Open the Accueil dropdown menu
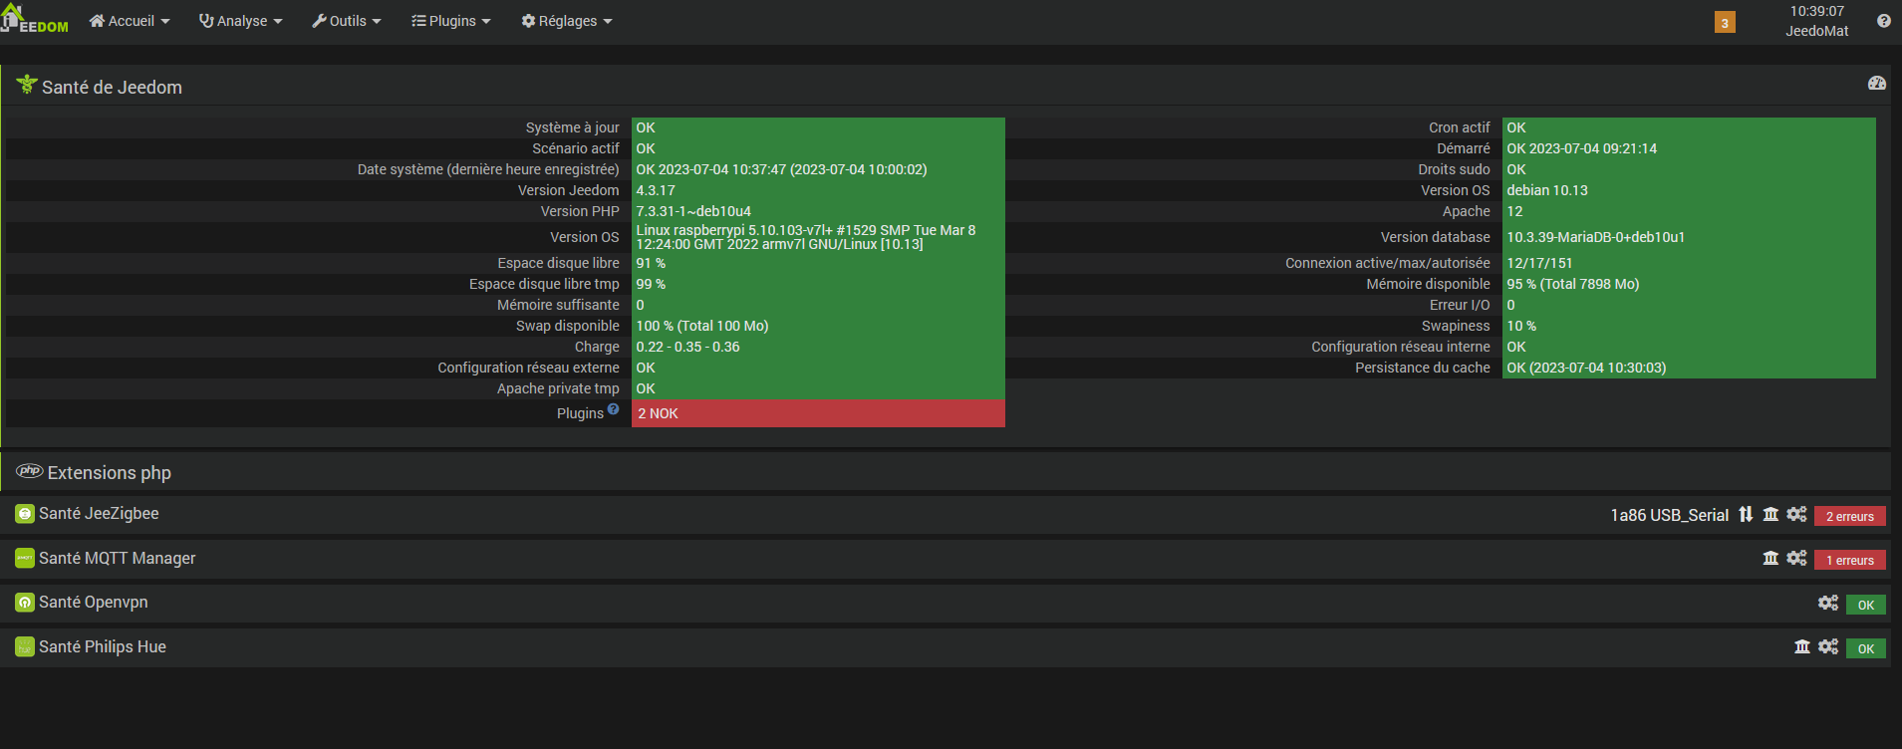 click(130, 21)
